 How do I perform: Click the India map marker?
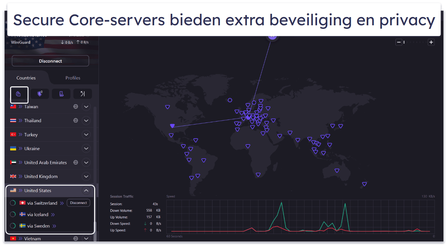pyautogui.click(x=298, y=140)
